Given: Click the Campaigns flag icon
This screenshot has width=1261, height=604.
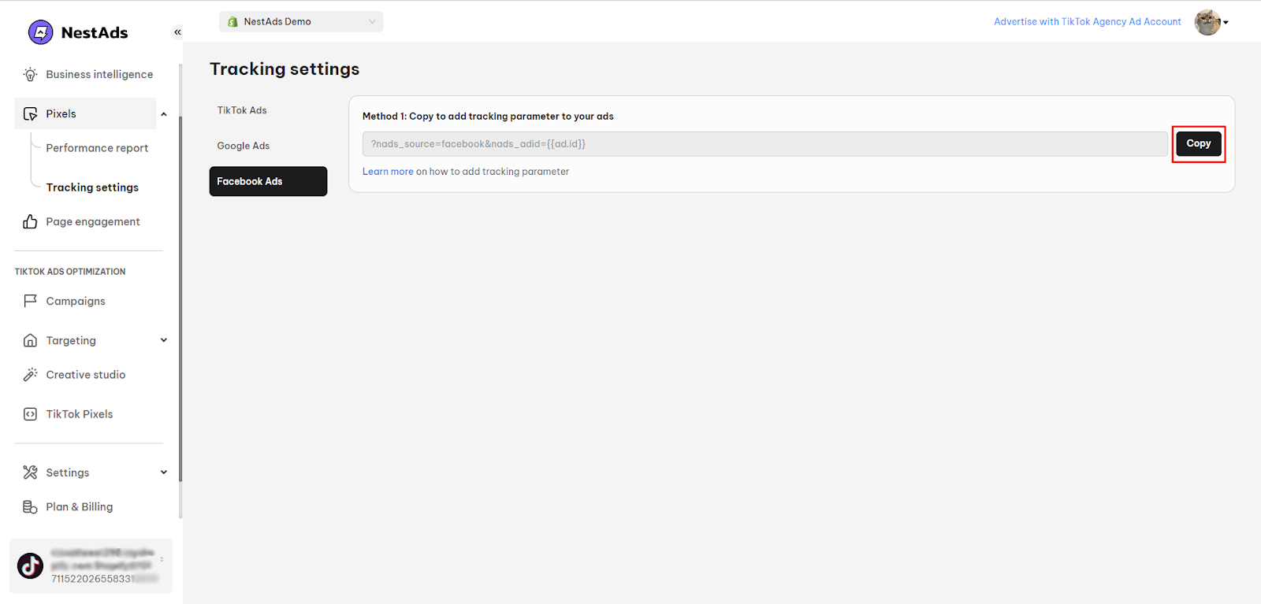Looking at the screenshot, I should tap(30, 301).
